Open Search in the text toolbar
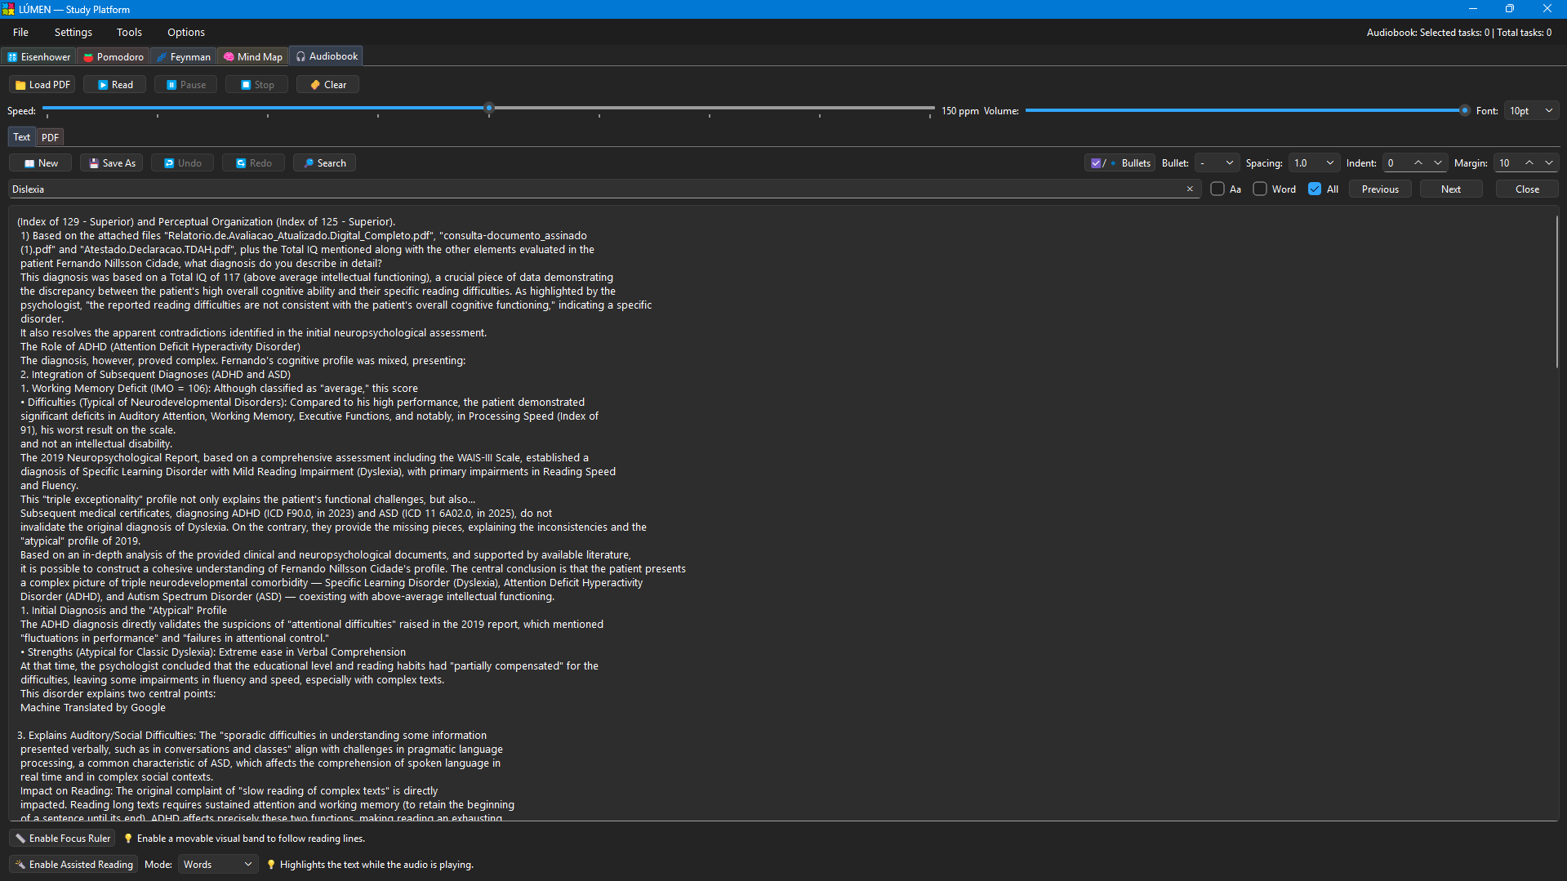 324,163
